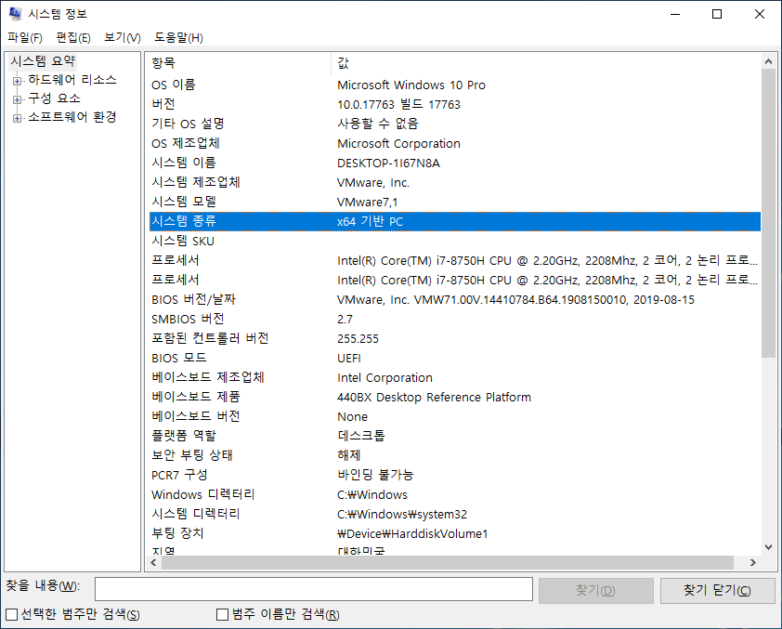Select the 소프트웨어 환경 tree label
782x629 pixels.
tap(72, 117)
